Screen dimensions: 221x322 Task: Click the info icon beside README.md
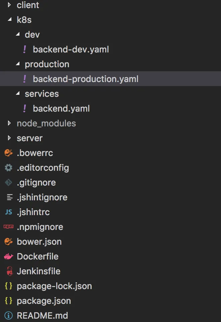pyautogui.click(x=9, y=316)
